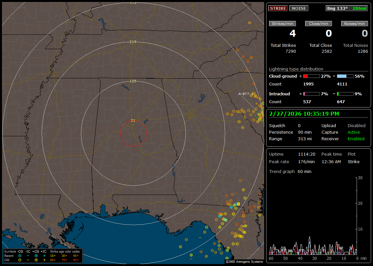Click the old negative intracloud dash symbol
Image resolution: width=373 pixels, height=266 pixels.
(x=28, y=260)
